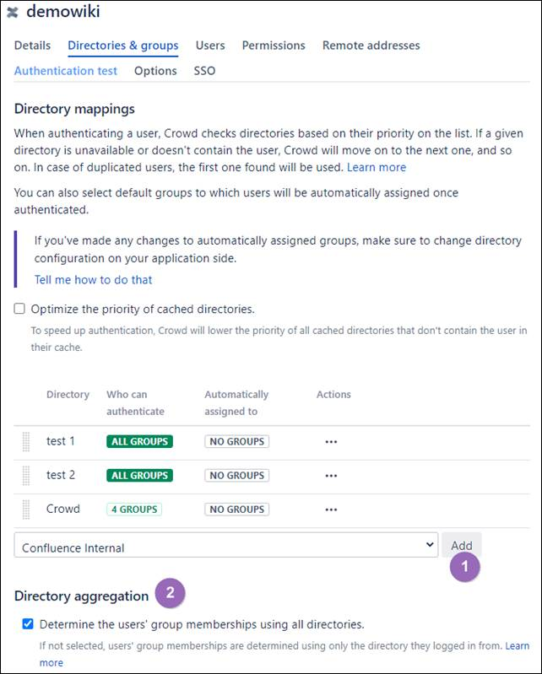The width and height of the screenshot is (542, 674).
Task: Grab the drag handle for test 1 row
Action: [26, 442]
